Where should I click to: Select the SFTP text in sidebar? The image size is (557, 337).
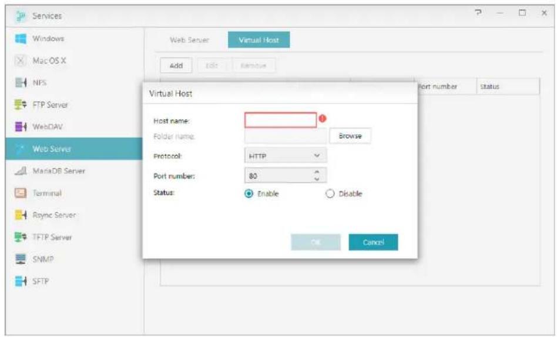(41, 281)
